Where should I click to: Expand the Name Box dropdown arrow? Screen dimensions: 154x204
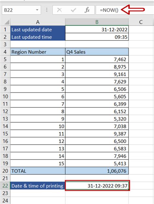tap(37, 10)
